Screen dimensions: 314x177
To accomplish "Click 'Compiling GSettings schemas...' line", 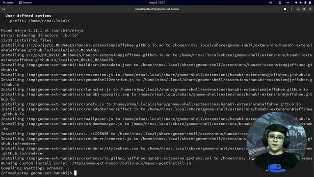I will pos(35,168).
